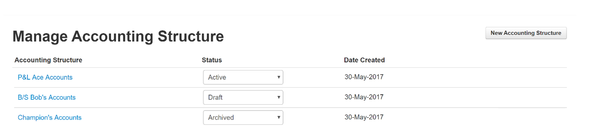Select the date created for B/S Bob's Accounts
Screen dimensions: 594x139
coord(364,97)
